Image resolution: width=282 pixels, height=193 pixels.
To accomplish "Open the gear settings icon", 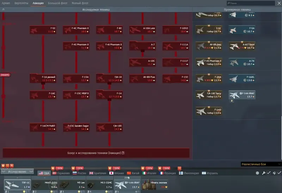I will click(x=257, y=173).
